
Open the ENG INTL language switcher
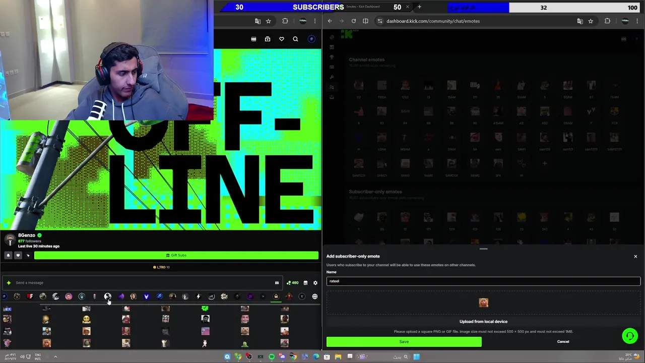38,357
